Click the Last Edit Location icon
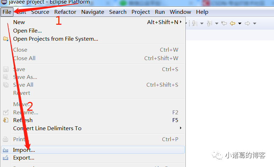The height and width of the screenshot is (167, 274). (224, 23)
